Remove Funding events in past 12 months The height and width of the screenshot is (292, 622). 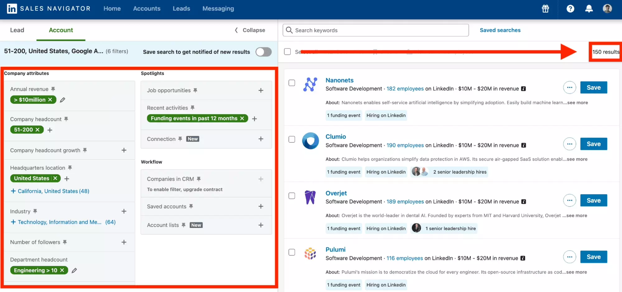(242, 118)
